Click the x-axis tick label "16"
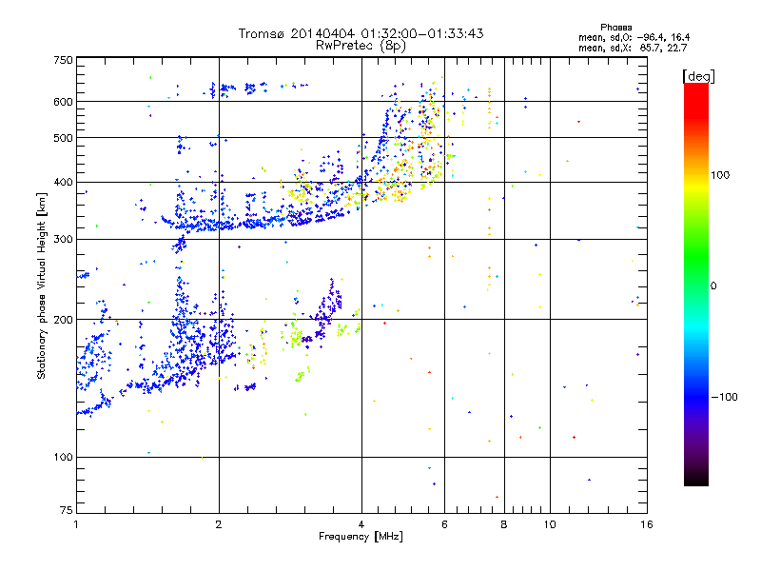 click(647, 524)
